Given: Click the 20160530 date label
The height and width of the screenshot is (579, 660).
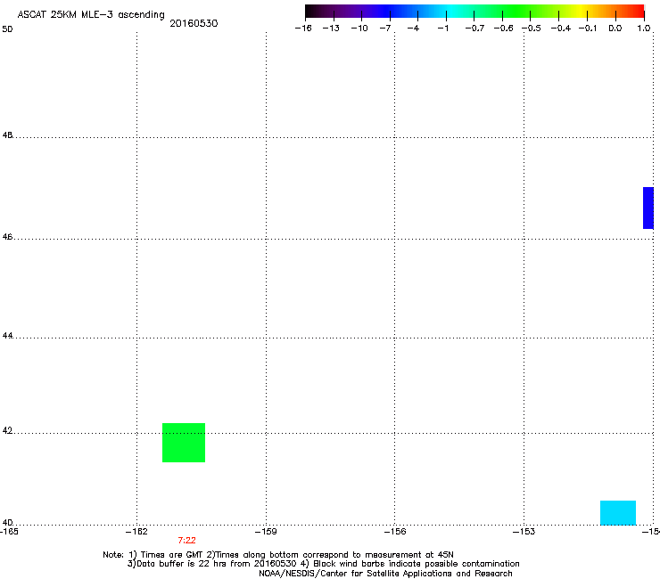Looking at the screenshot, I should coord(194,23).
